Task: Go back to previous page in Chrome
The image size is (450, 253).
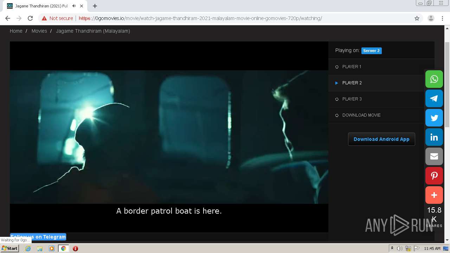Action: tap(8, 18)
